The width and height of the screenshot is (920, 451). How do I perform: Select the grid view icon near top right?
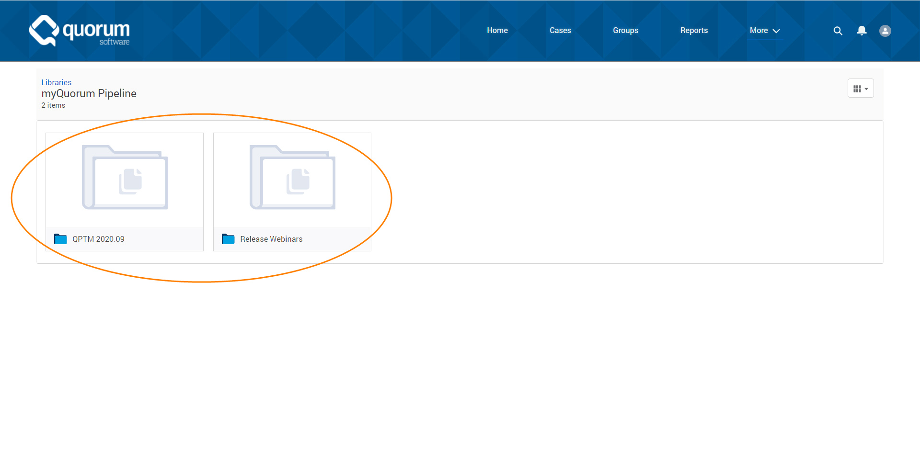(x=858, y=88)
